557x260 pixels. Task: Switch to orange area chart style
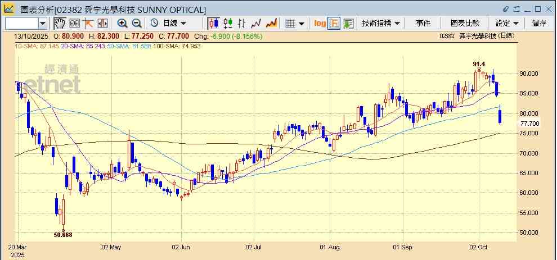[x=271, y=23]
